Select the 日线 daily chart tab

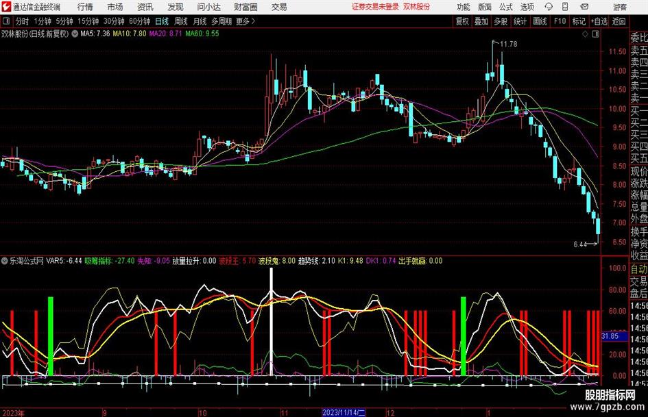point(162,21)
